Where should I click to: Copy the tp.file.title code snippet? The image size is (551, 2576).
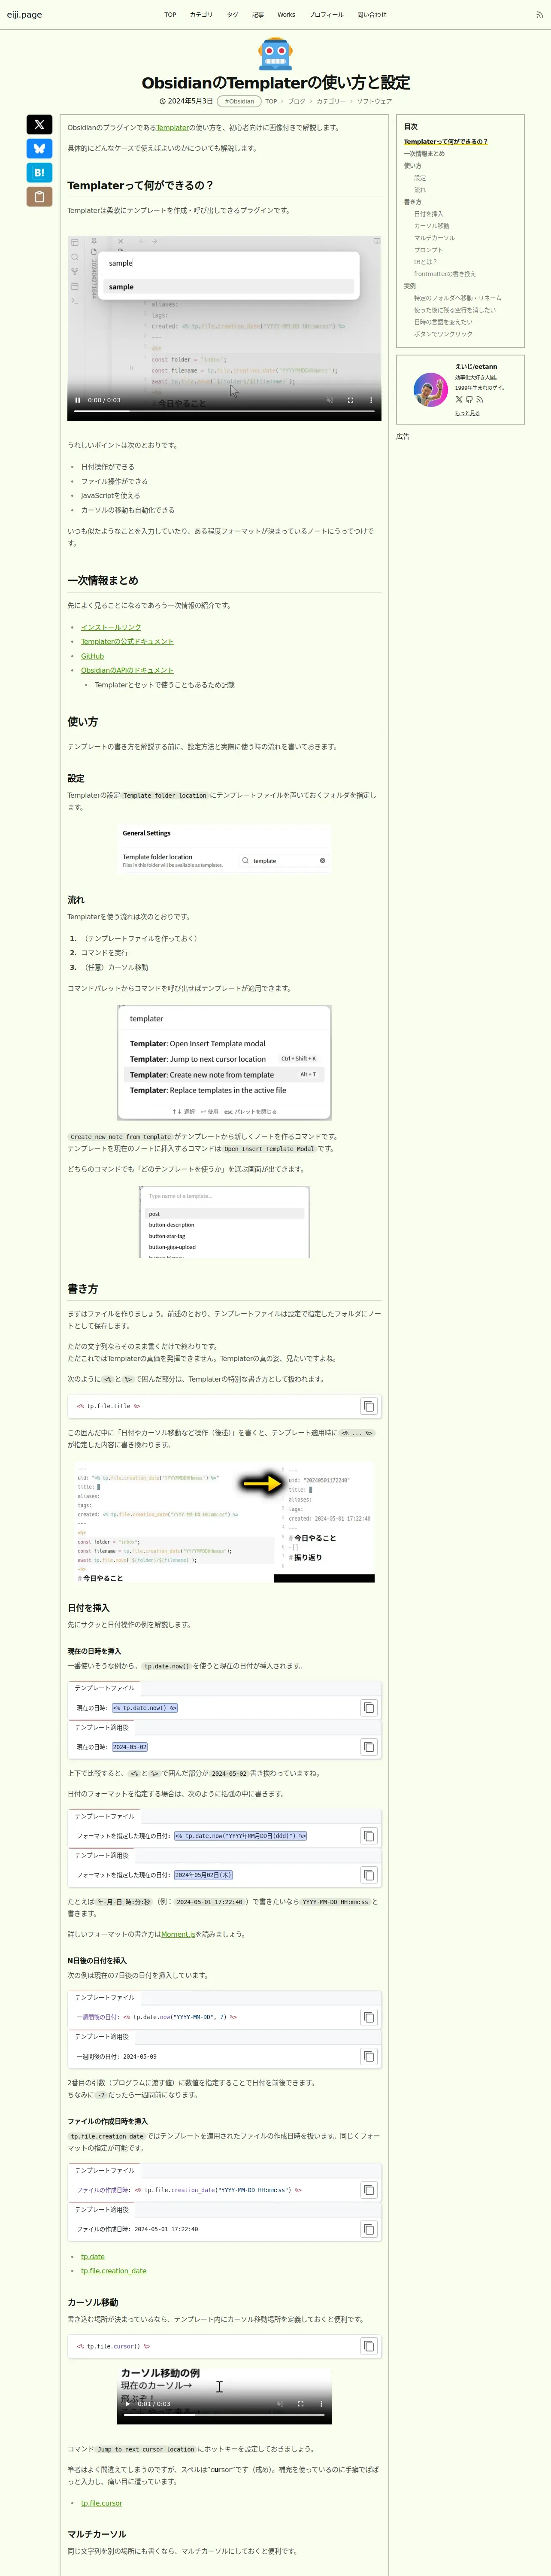(x=368, y=1406)
